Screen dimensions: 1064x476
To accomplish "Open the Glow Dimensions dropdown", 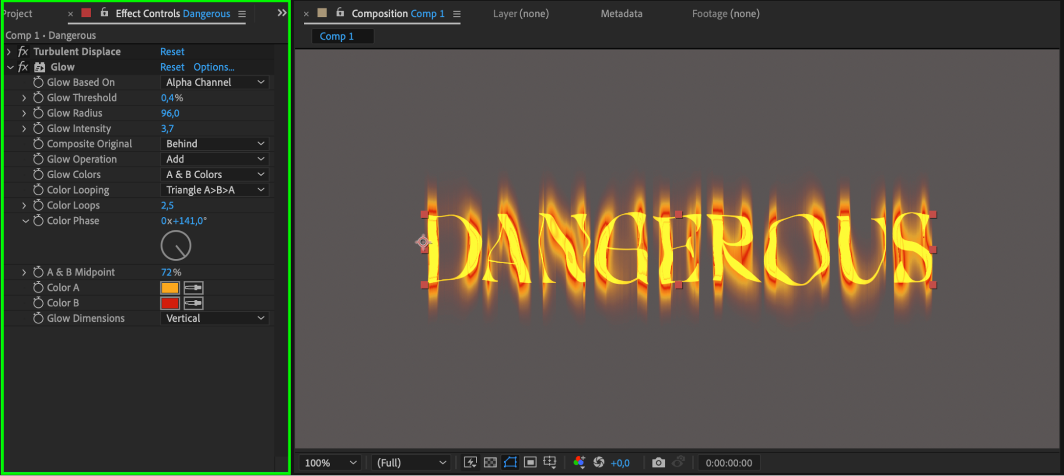I will 215,319.
